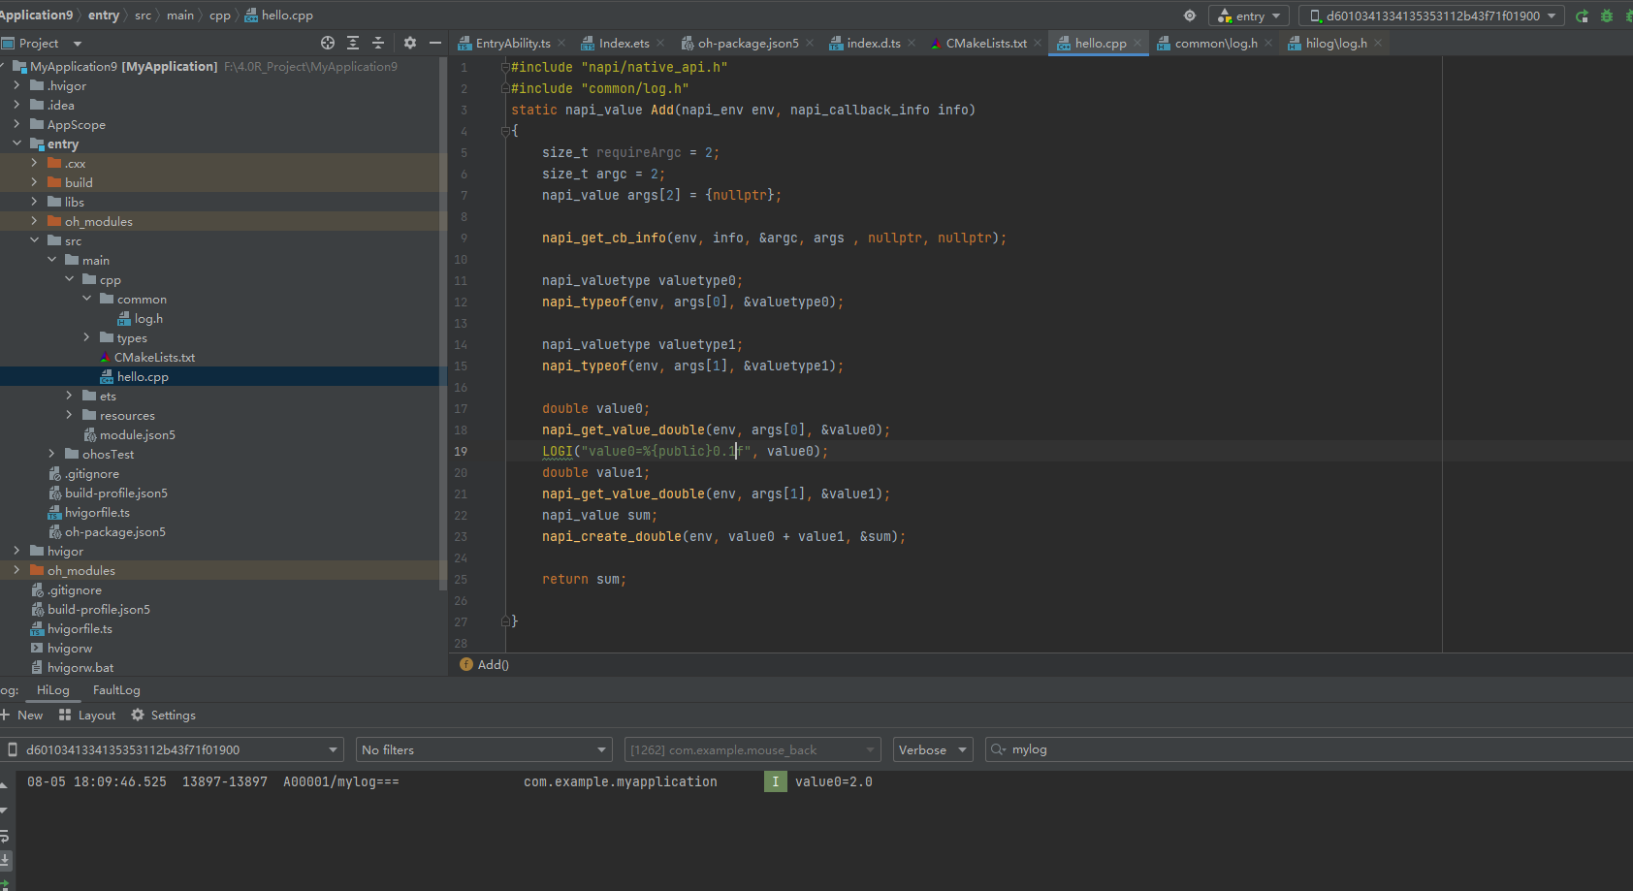Click the Settings gear in HiLog toolbar

[x=138, y=715]
